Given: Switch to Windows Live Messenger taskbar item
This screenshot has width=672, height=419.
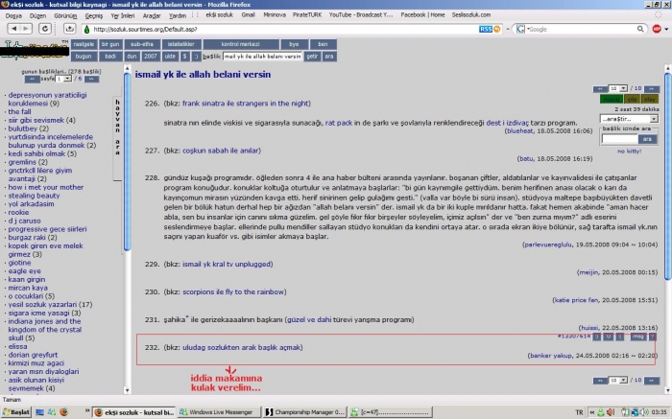Looking at the screenshot, I should pyautogui.click(x=218, y=412).
